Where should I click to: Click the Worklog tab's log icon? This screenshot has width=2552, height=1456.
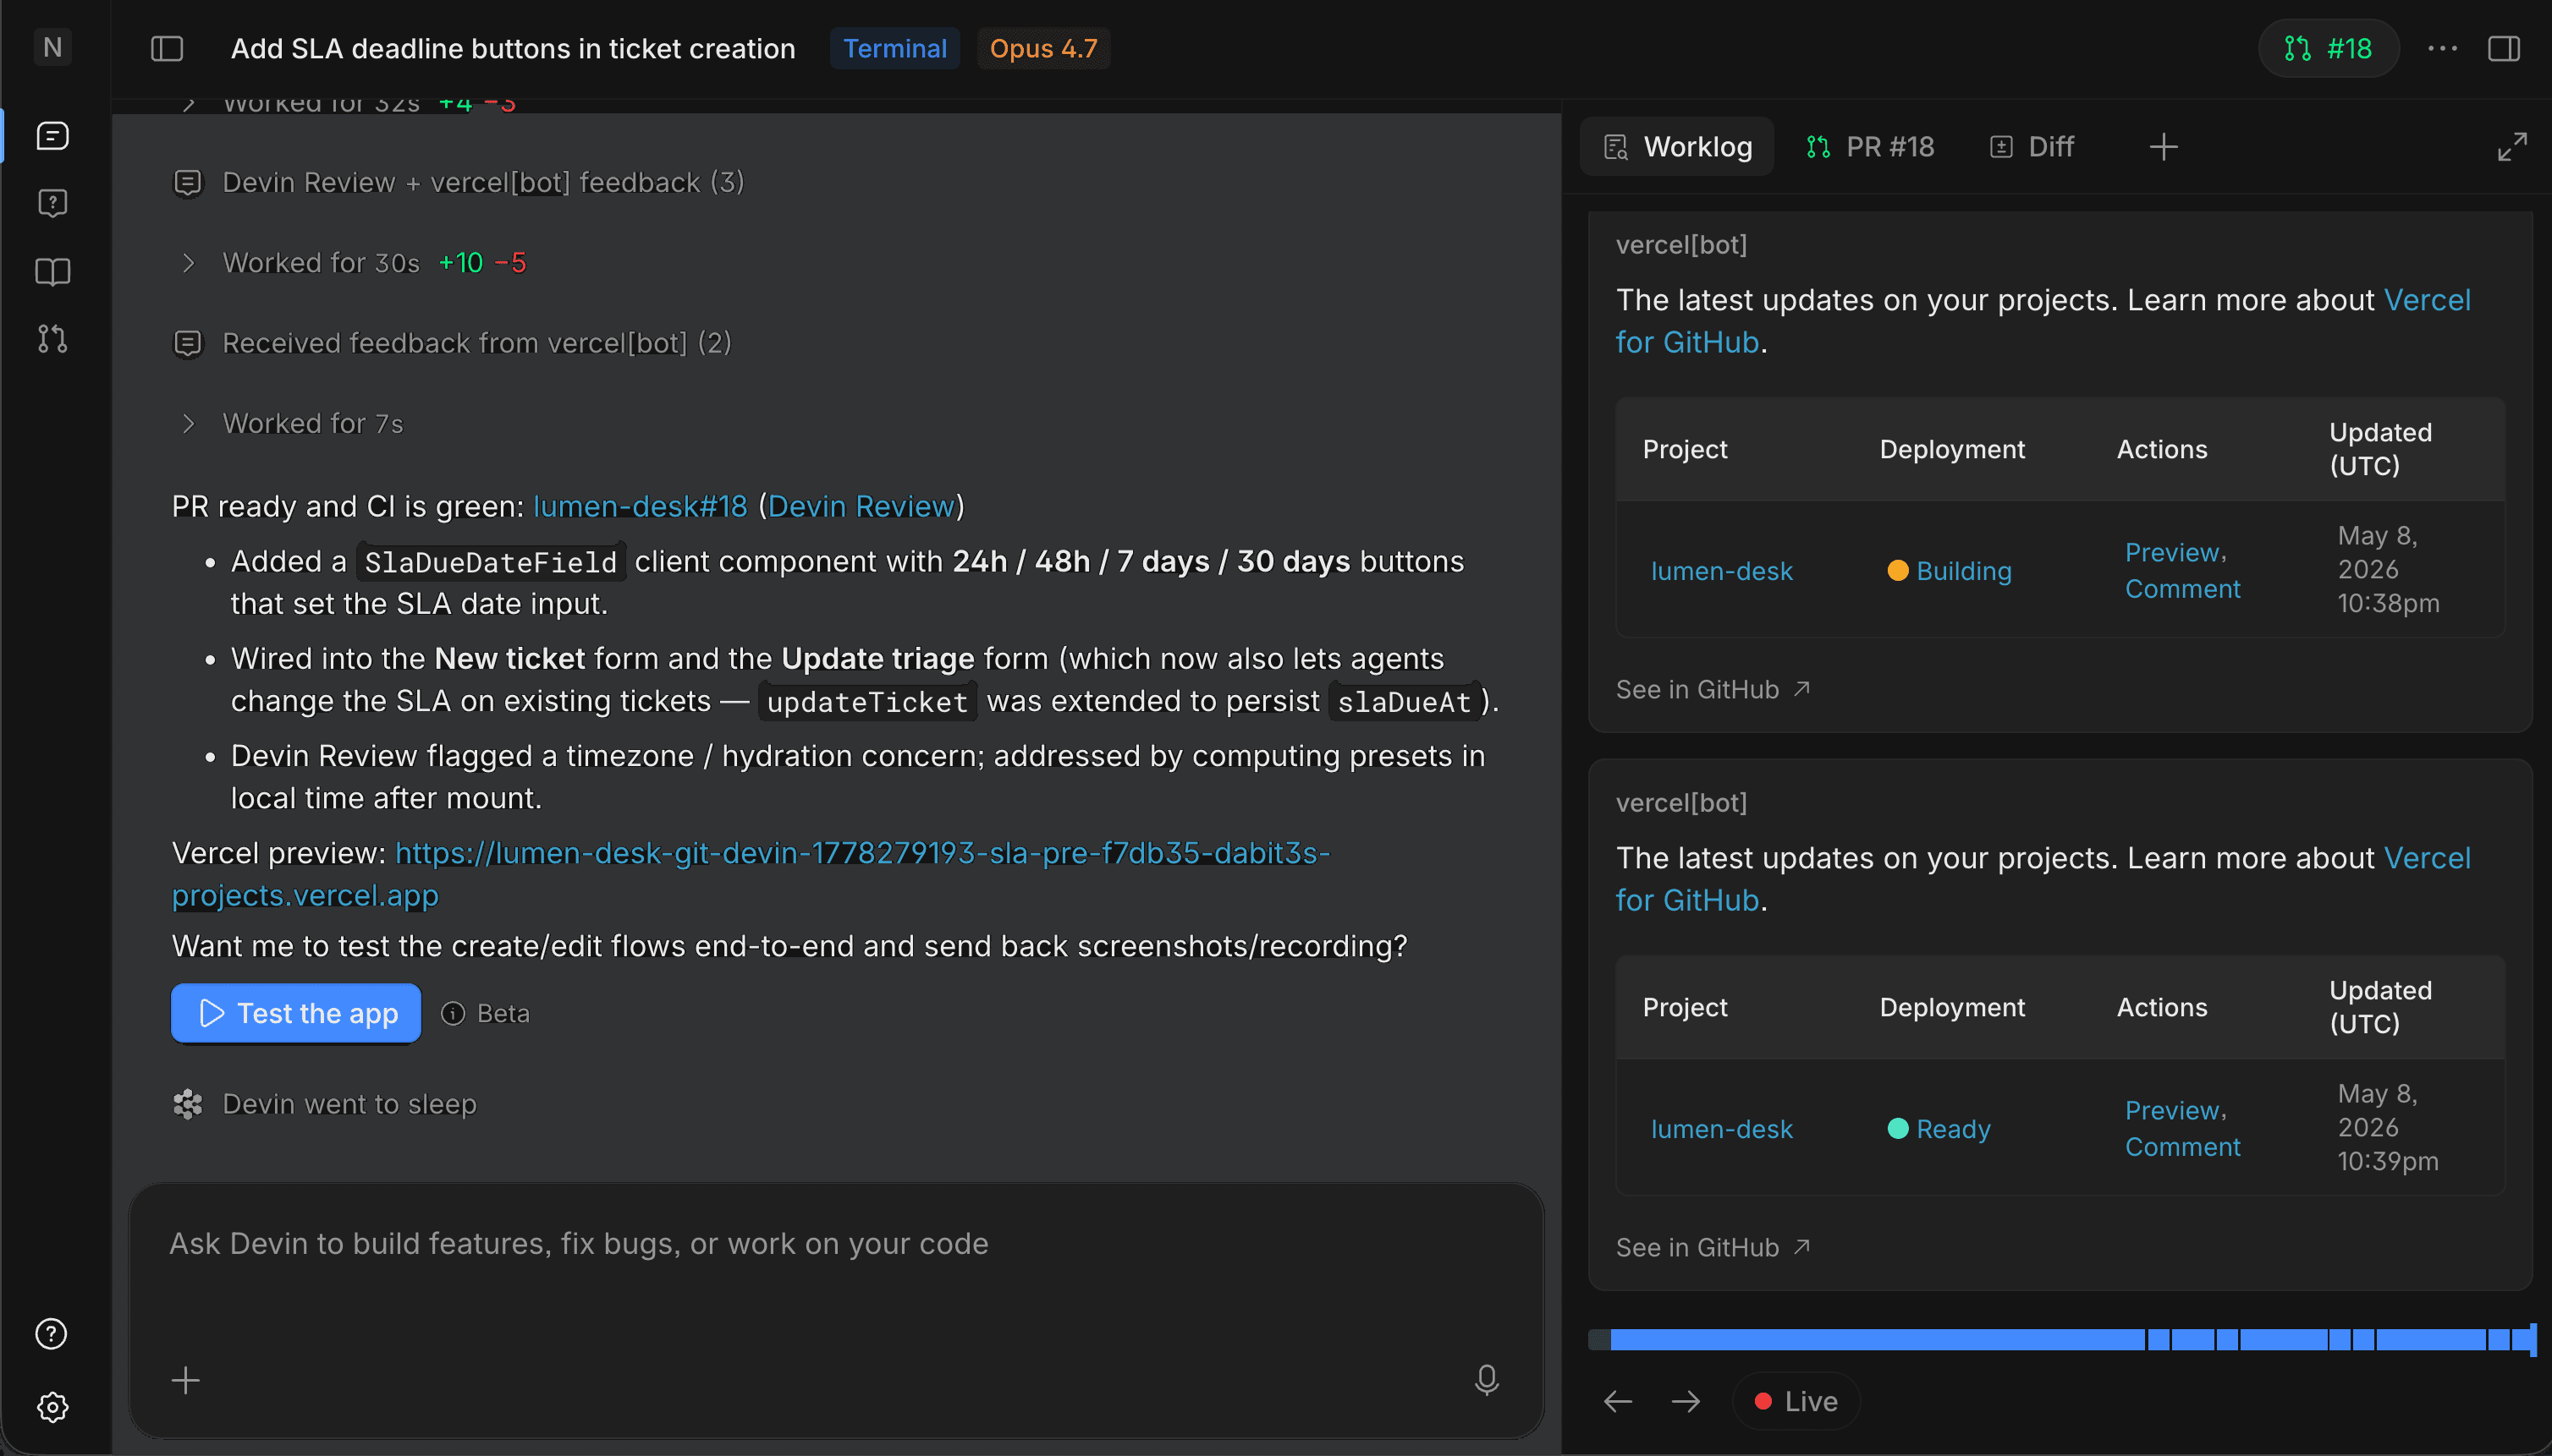(x=1615, y=148)
